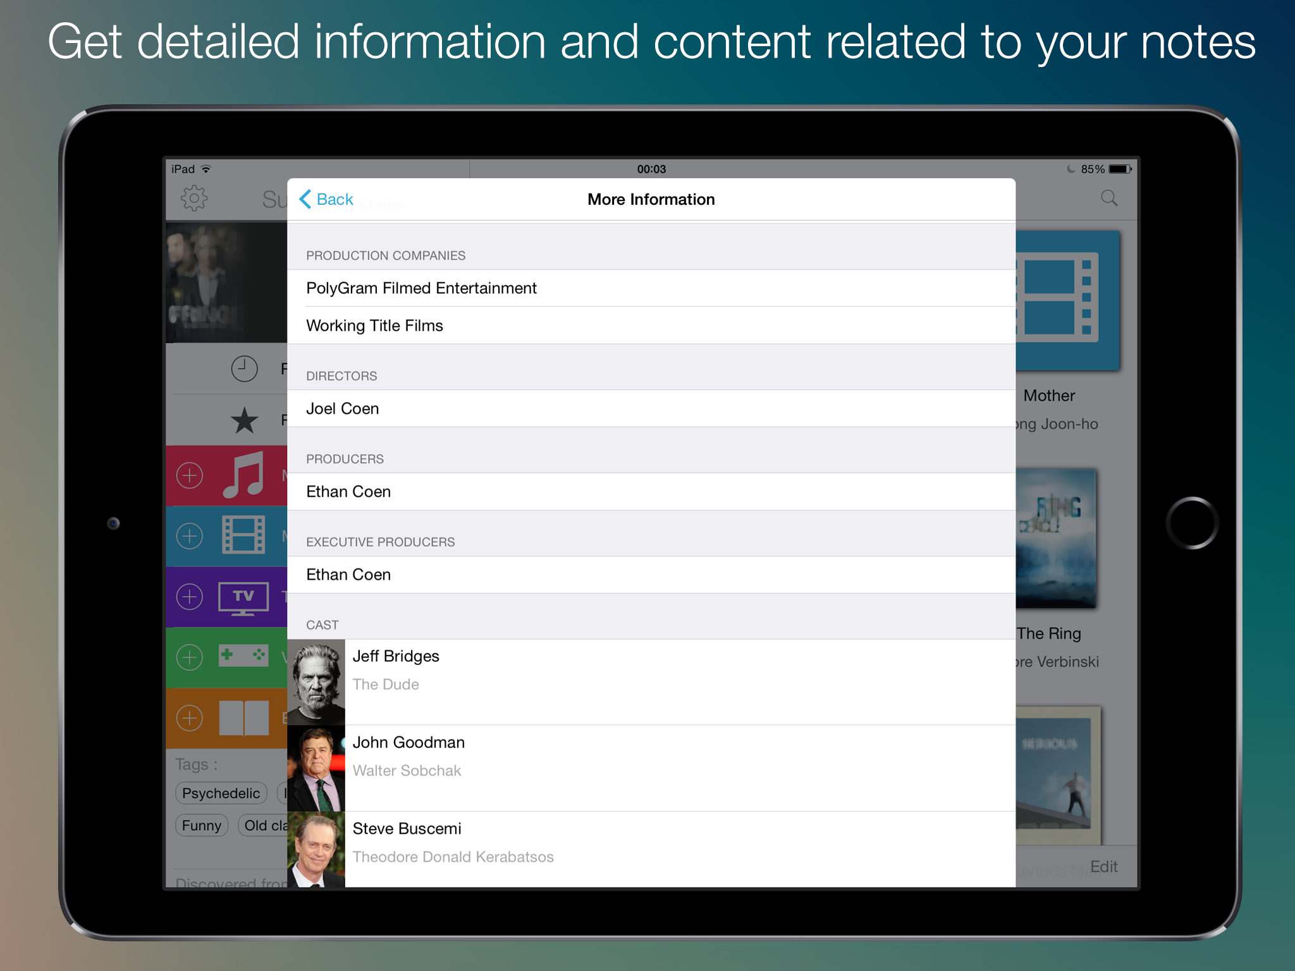This screenshot has width=1295, height=971.
Task: Select Ethan Coen under Producers
Action: tap(651, 492)
